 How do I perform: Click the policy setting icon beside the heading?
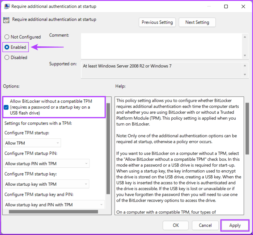6,20
